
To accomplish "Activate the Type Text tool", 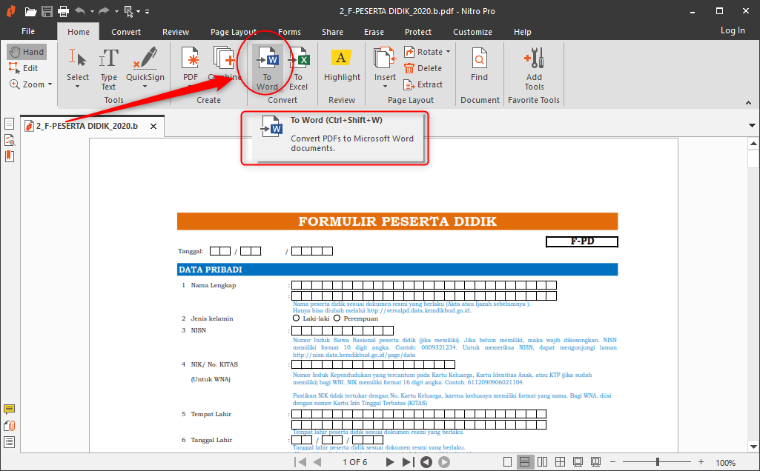I will (108, 68).
